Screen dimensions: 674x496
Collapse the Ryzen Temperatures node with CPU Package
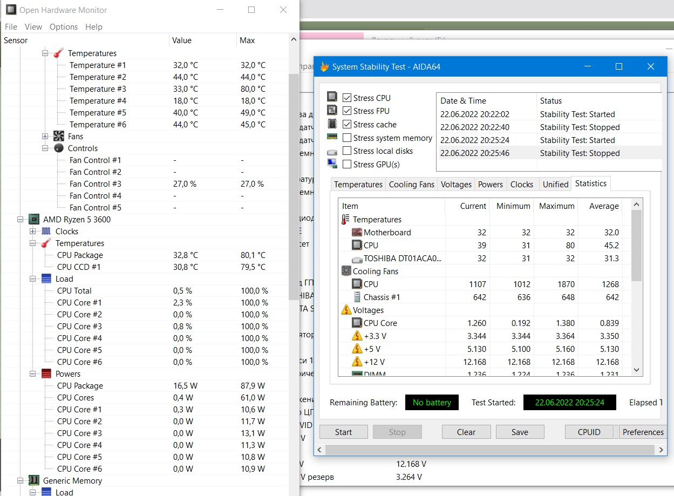pos(33,243)
